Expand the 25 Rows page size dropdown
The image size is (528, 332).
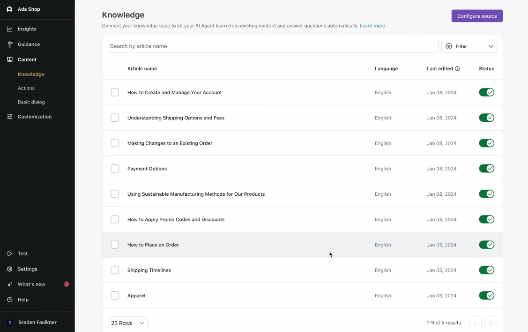tap(128, 323)
